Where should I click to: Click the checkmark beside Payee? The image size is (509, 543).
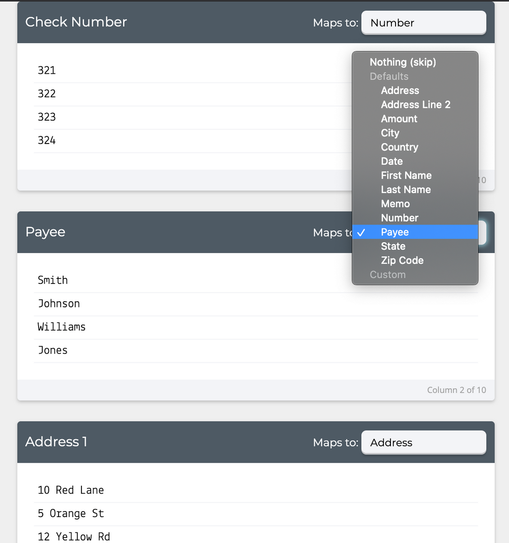point(361,232)
